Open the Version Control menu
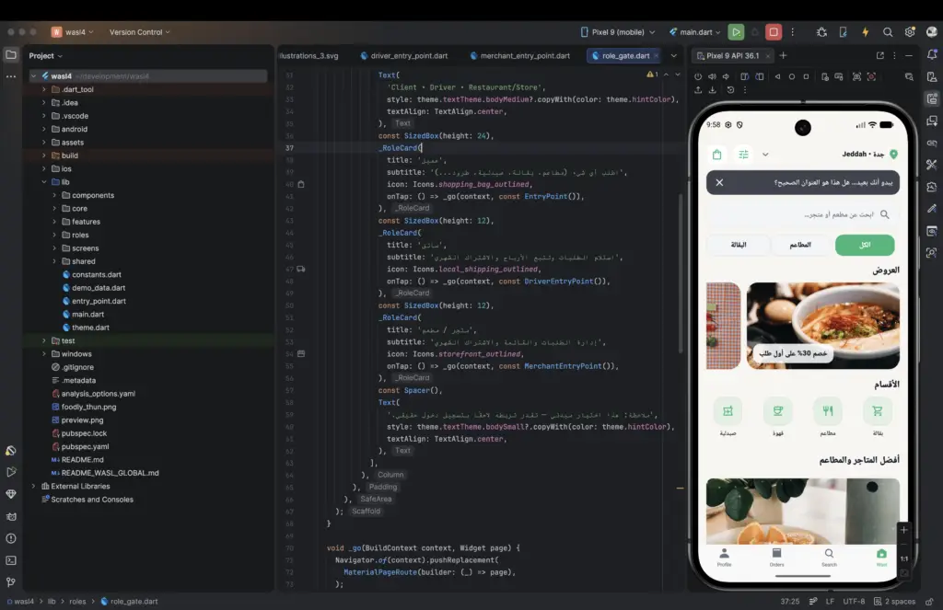Viewport: 943px width, 610px height. click(x=139, y=32)
